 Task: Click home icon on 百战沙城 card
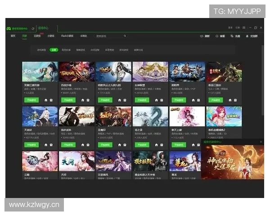(83, 100)
